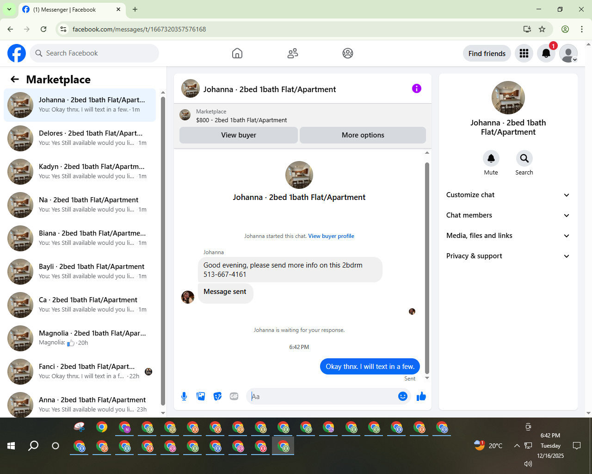Image resolution: width=592 pixels, height=474 pixels.
Task: Expand the Chat members section
Action: [x=508, y=215]
